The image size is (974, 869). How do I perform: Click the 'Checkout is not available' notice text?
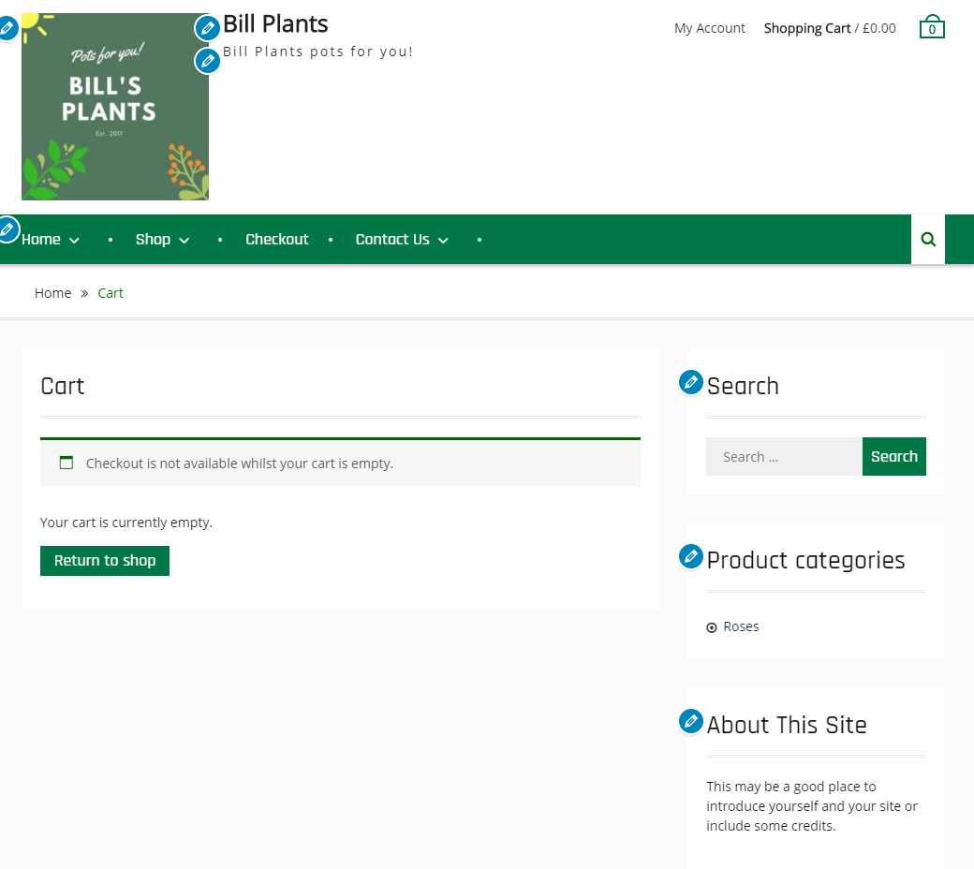239,464
